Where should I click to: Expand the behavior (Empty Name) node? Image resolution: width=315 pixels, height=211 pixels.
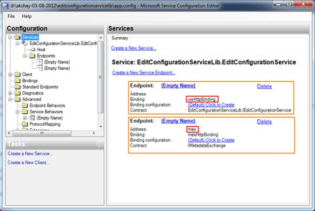[x=25, y=118]
